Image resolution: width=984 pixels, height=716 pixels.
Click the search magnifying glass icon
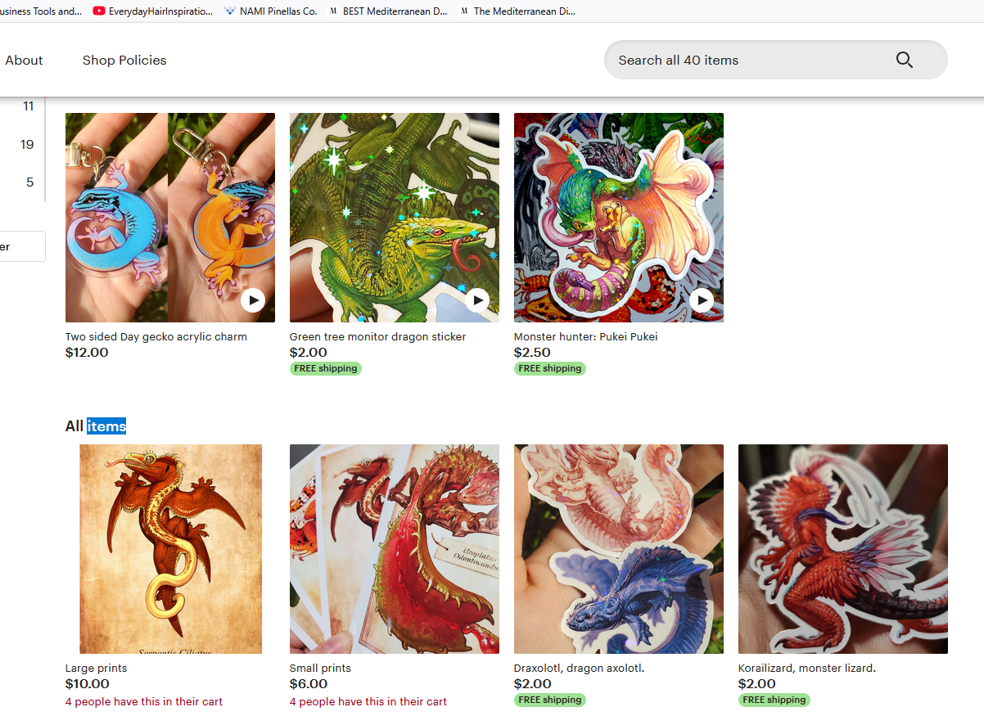(x=904, y=60)
